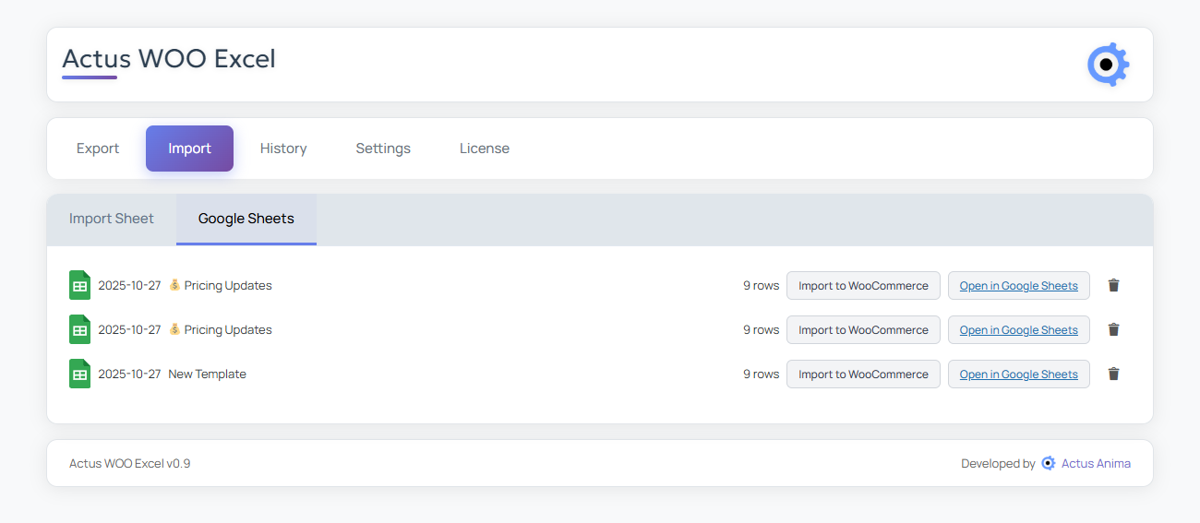
Task: Select the Import tab
Action: click(189, 149)
